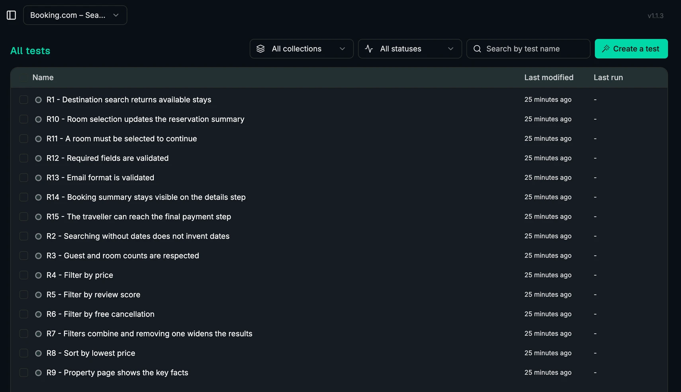681x392 pixels.
Task: Focus the Search by test name field
Action: (528, 49)
